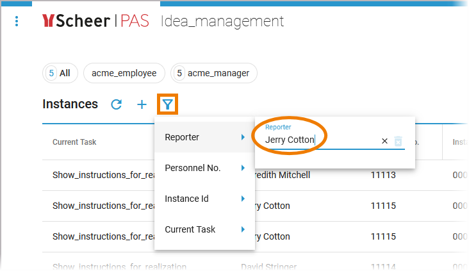Select the All role filter chip
469x271 pixels.
tap(60, 73)
